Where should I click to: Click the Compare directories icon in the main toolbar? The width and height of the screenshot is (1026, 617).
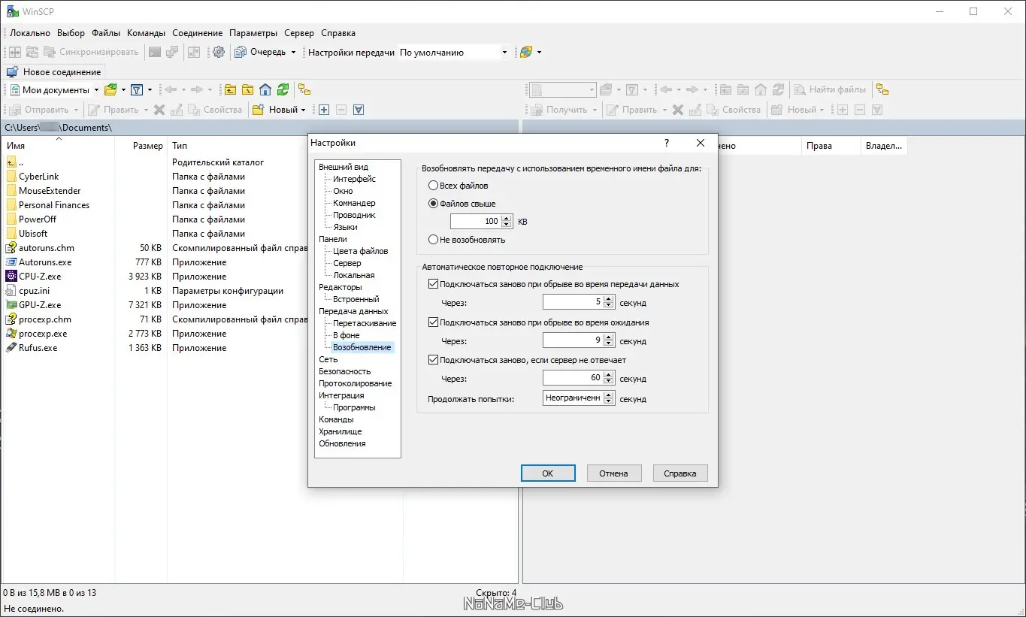pyautogui.click(x=14, y=52)
